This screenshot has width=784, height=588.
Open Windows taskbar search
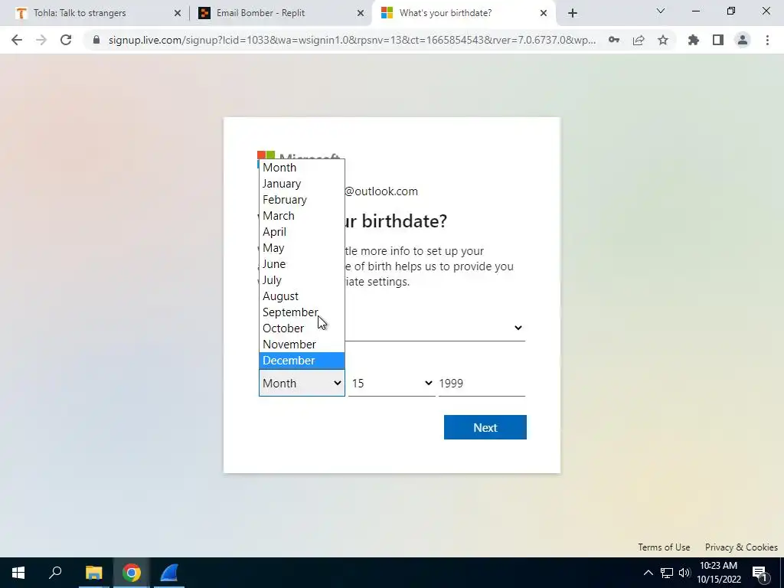tap(55, 573)
